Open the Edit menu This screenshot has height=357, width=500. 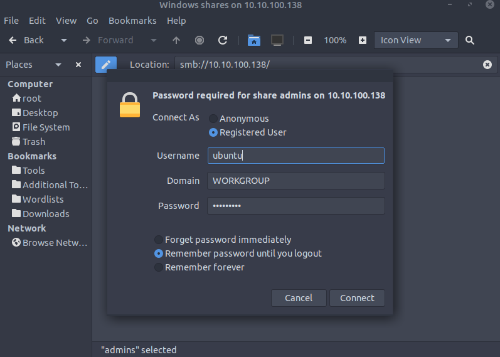coord(37,21)
